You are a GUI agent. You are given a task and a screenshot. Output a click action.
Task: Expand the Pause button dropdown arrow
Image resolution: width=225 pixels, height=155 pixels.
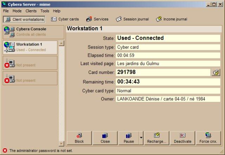(x=141, y=138)
